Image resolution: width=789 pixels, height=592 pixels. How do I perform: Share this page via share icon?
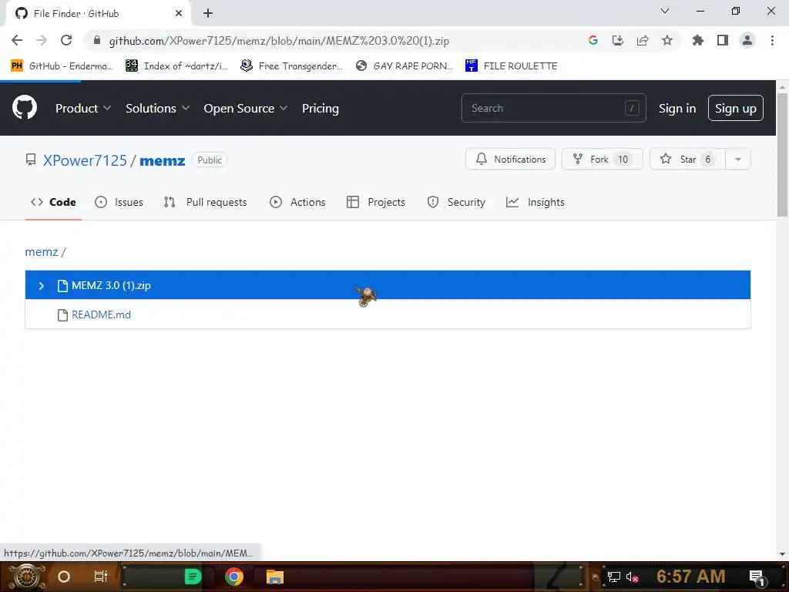(x=643, y=40)
